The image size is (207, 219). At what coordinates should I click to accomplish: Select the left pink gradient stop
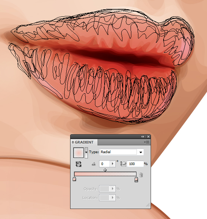pos(75,179)
